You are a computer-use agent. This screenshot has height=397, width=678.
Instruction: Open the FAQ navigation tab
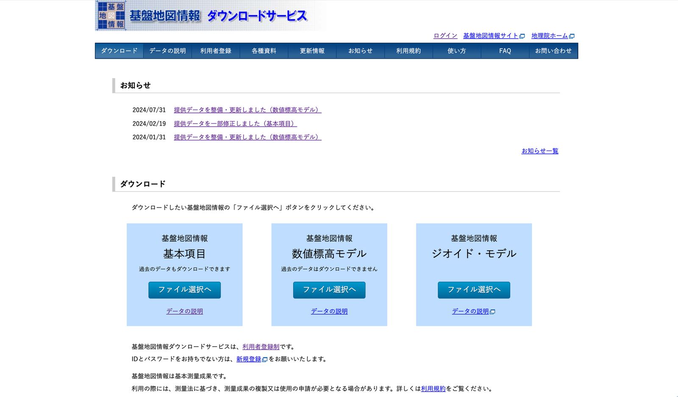tap(505, 51)
